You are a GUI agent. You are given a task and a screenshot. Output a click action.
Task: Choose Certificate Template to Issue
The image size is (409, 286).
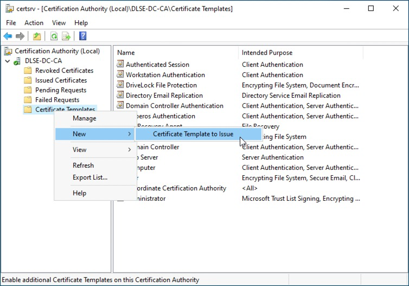click(193, 134)
